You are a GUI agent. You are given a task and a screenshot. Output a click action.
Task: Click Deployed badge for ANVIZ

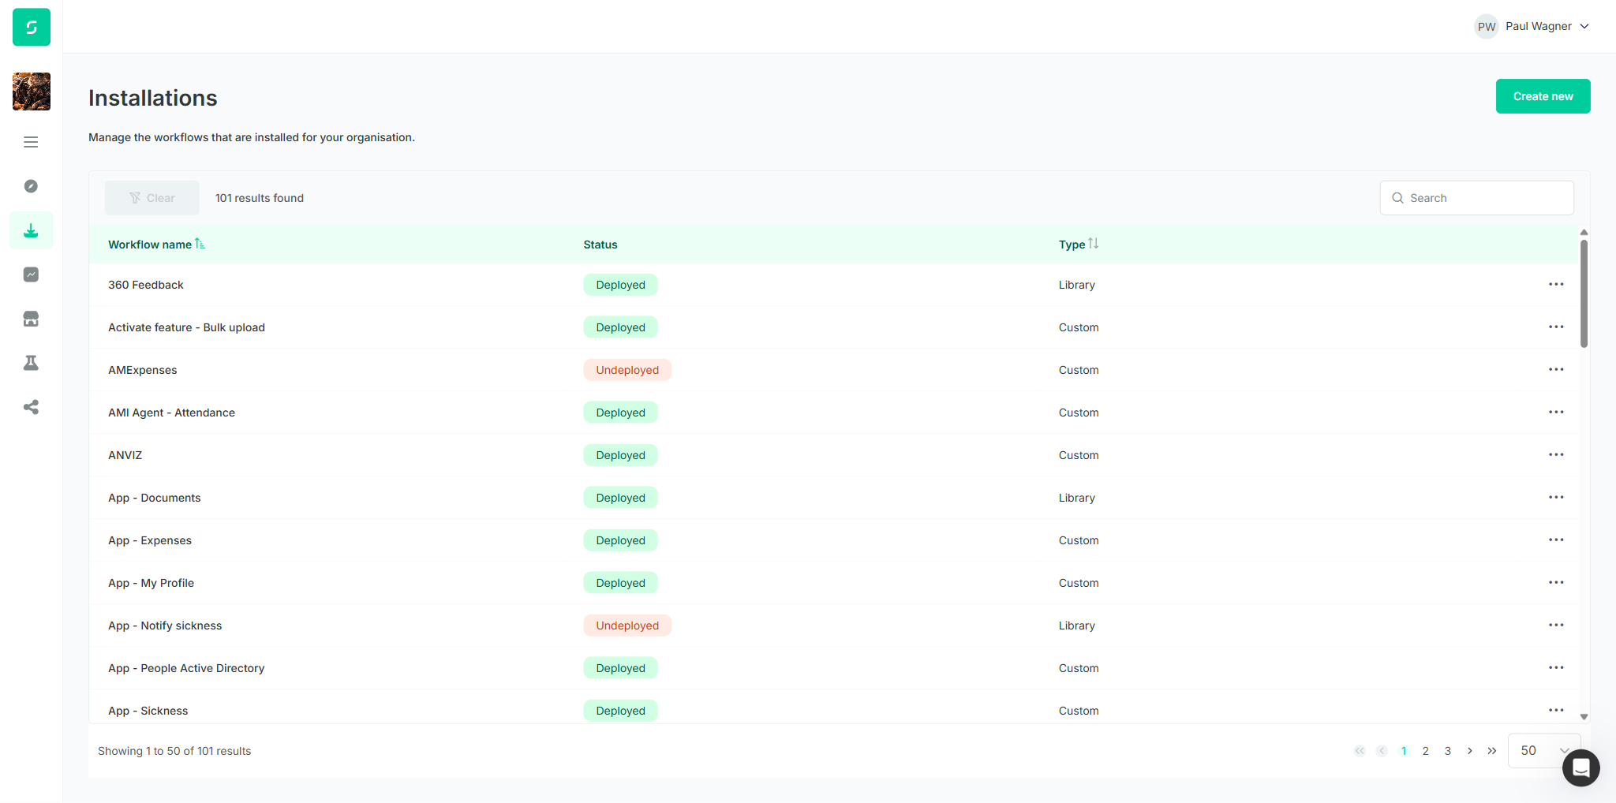pyautogui.click(x=621, y=455)
